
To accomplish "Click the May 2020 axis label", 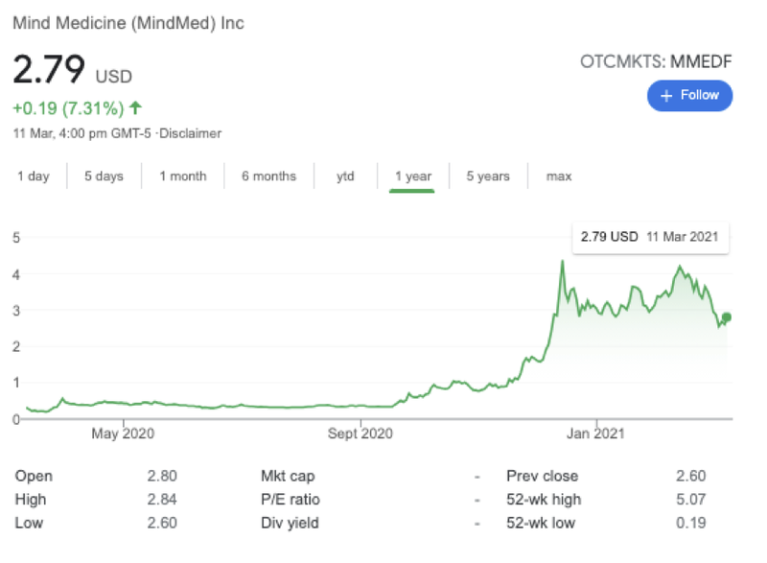I will point(123,434).
